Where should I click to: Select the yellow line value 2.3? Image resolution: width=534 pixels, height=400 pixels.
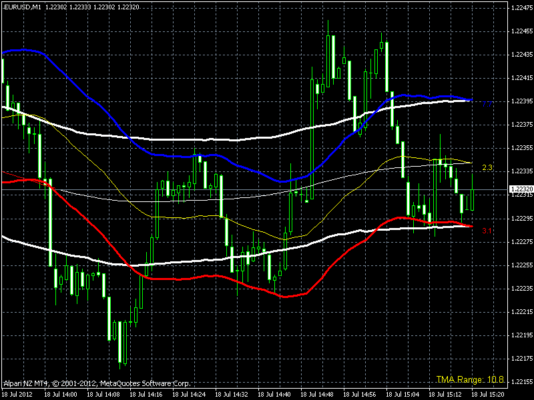(487, 167)
